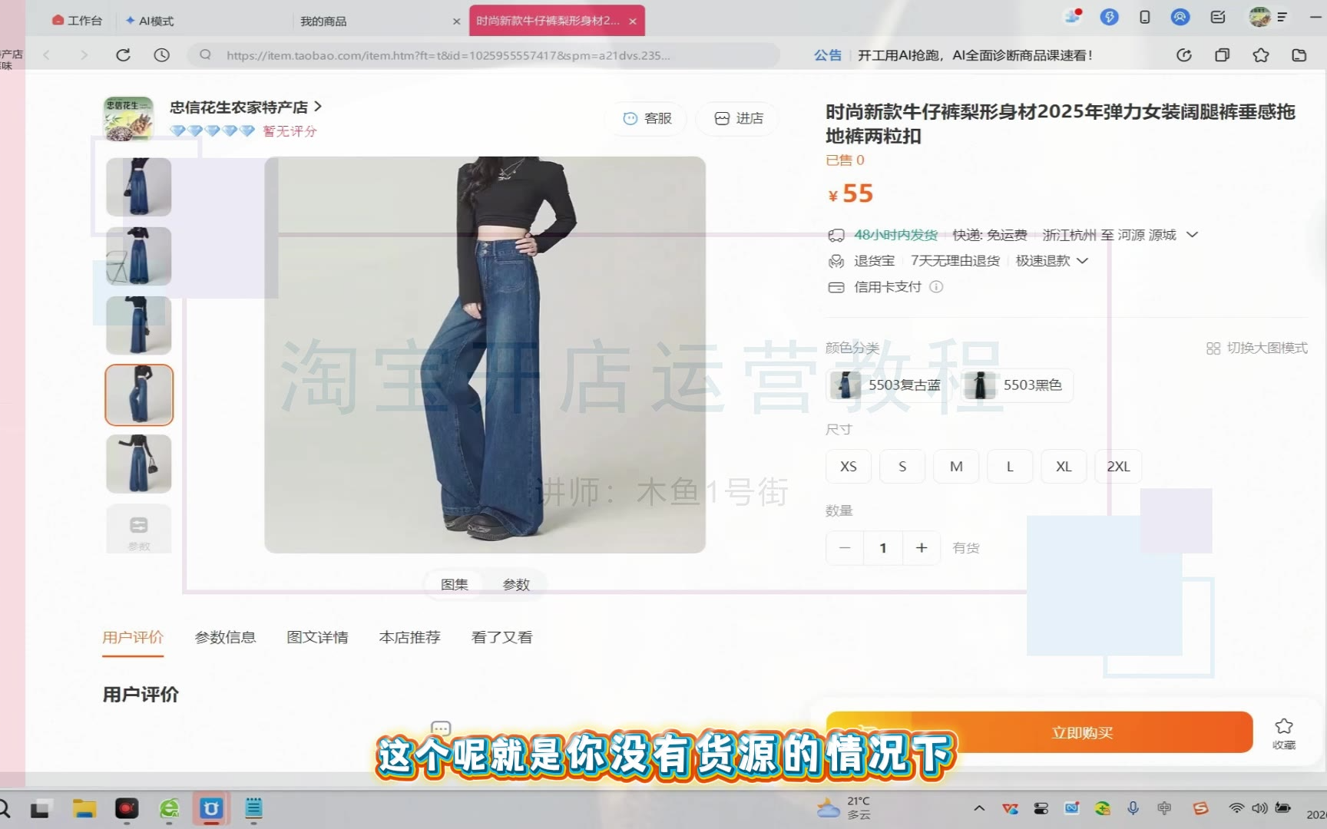Open the 参数信息 section tab

(225, 637)
